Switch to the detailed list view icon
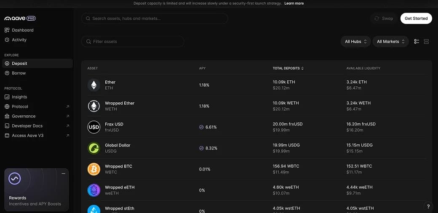 (417, 42)
